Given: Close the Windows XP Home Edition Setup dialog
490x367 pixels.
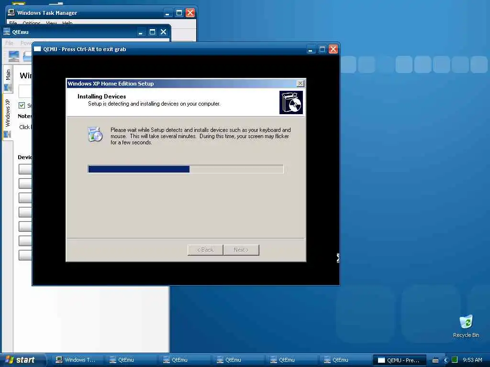Looking at the screenshot, I should [x=300, y=83].
